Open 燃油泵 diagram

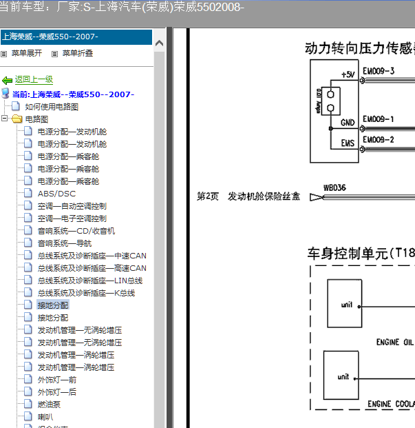pyautogui.click(x=49, y=405)
